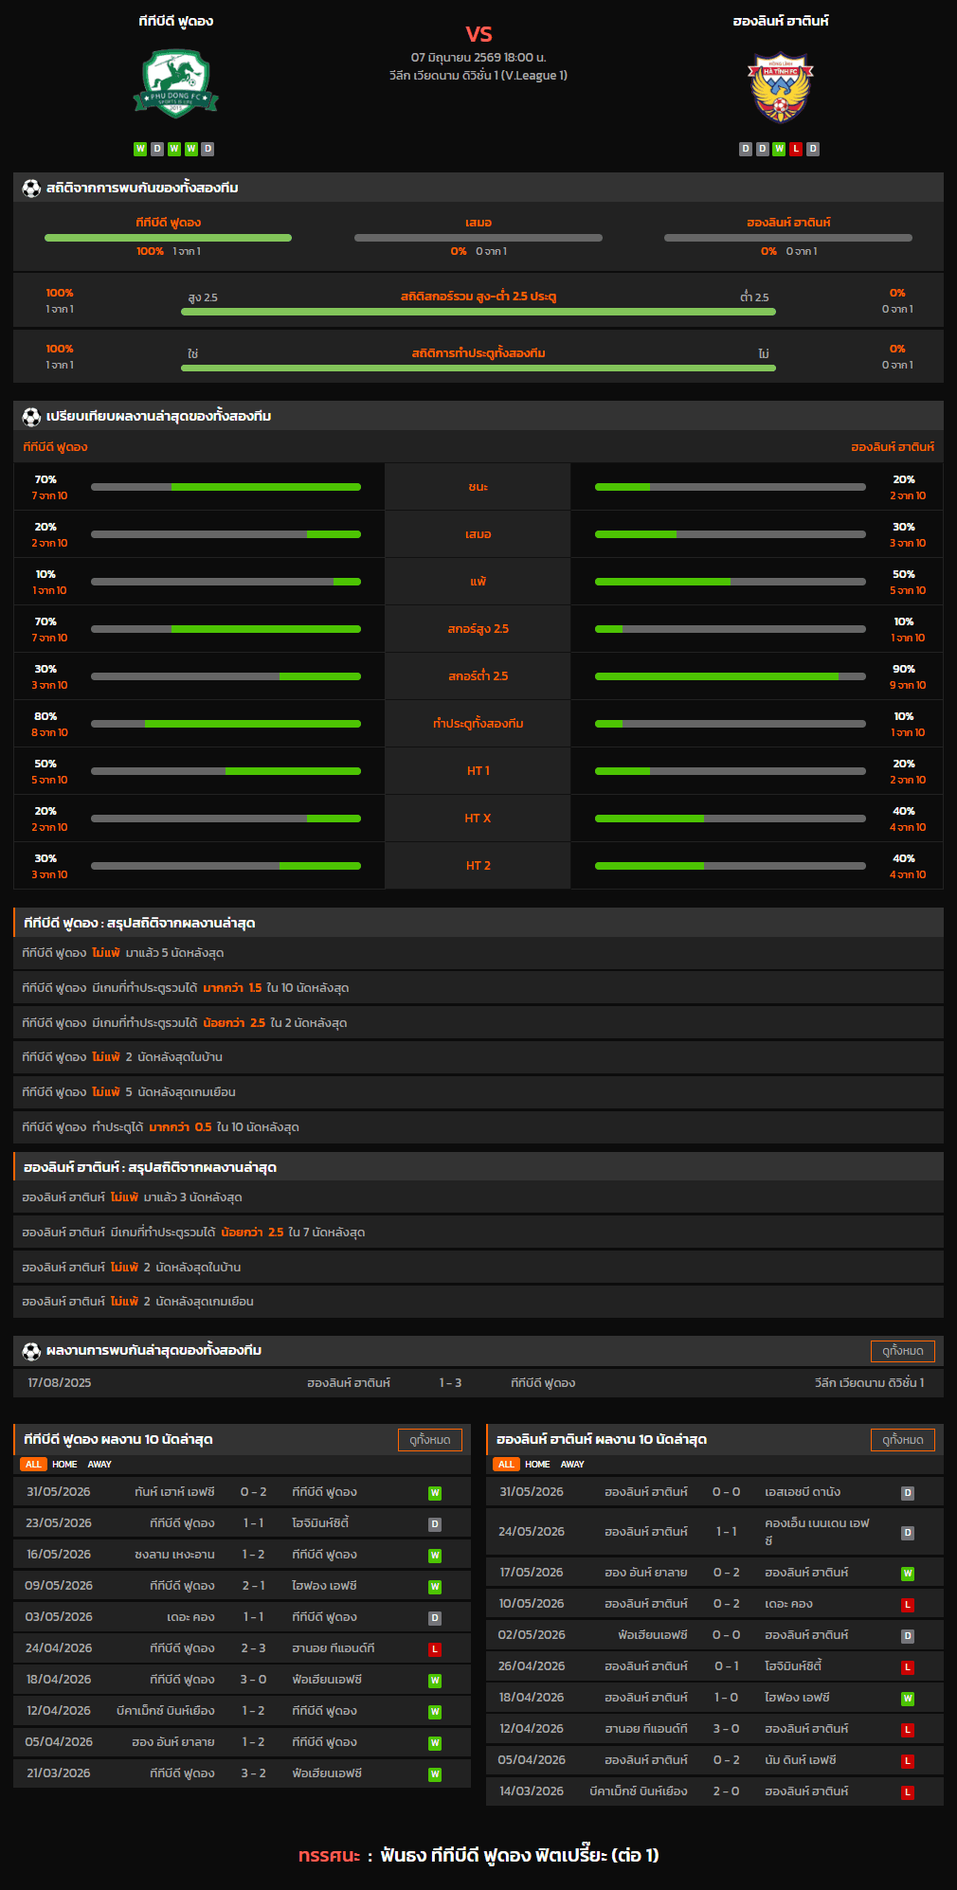This screenshot has width=957, height=1890.
Task: Click soccer ball icon beside recent form comparison header
Action: 31,416
